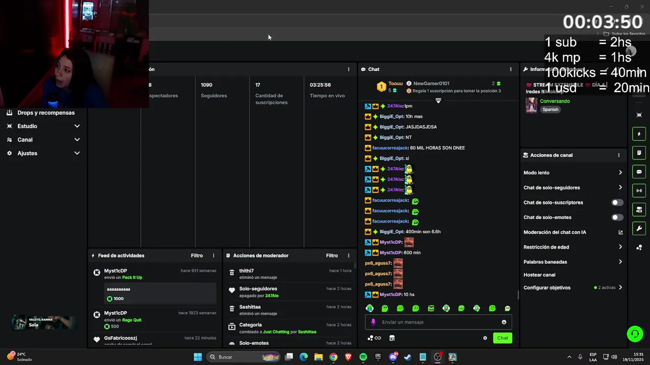The image size is (650, 365).
Task: Select the first green emote in quick bar
Action: tap(370, 308)
